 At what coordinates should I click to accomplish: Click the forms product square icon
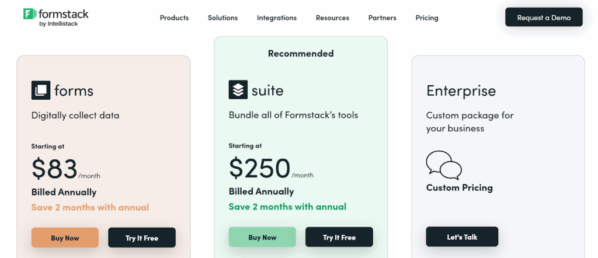tap(41, 90)
